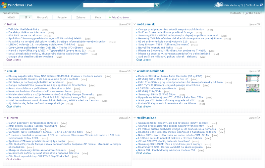Collapse the mobil.sme.sk module
This screenshot has height=168, width=265.
pyautogui.click(x=134, y=24)
